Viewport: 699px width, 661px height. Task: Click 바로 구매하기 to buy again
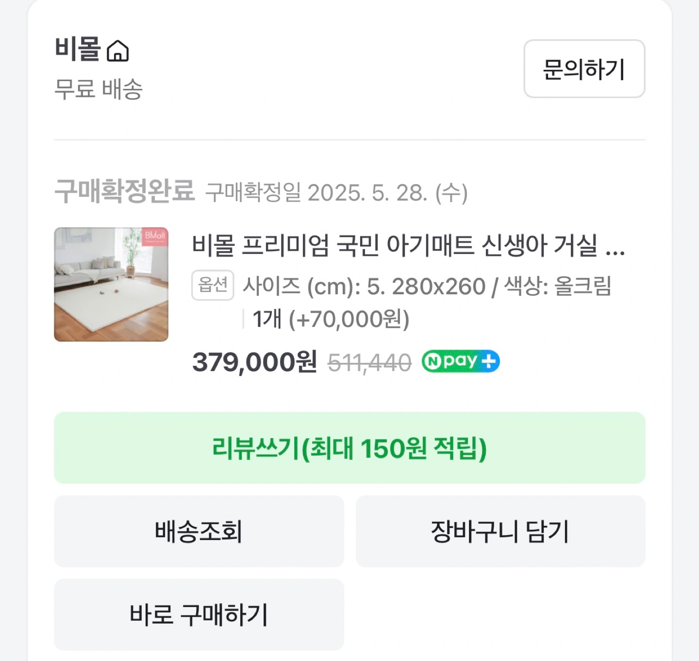tap(199, 614)
